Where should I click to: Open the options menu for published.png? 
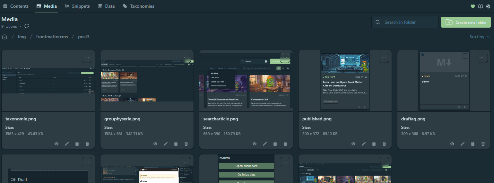384,58
